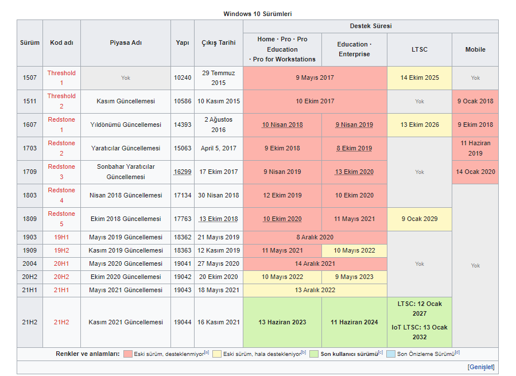516x376 pixels.
Task: Click the green 'Son kullanıcı sürümü' swatch
Action: [x=314, y=354]
